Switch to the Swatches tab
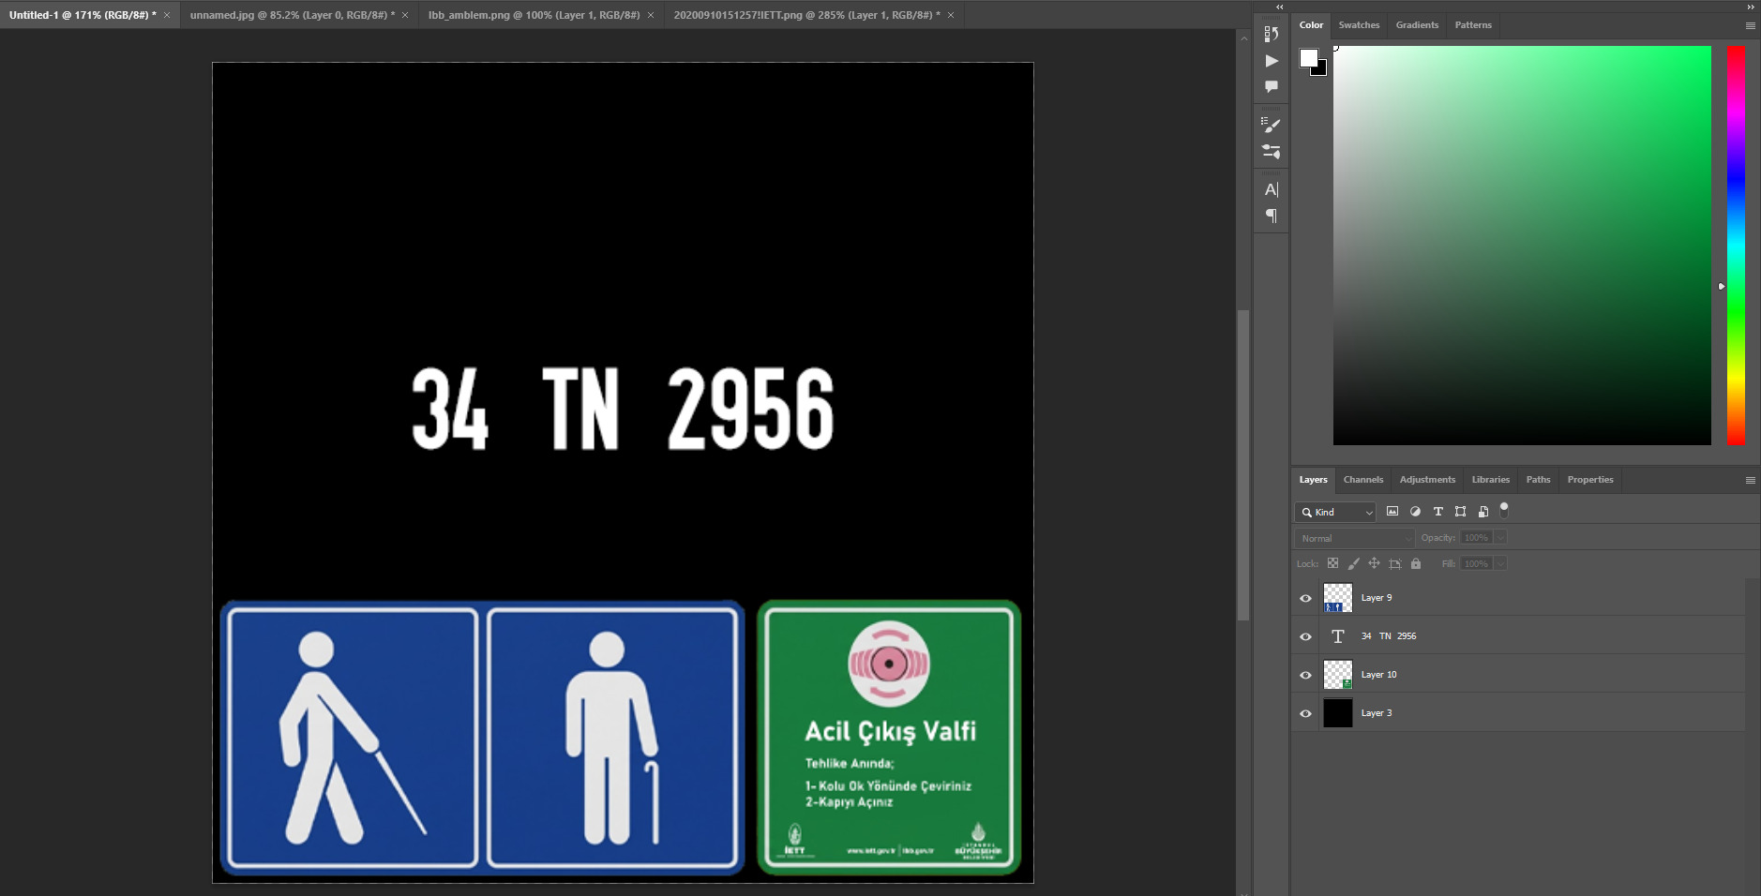Viewport: 1761px width, 896px height. click(1359, 25)
